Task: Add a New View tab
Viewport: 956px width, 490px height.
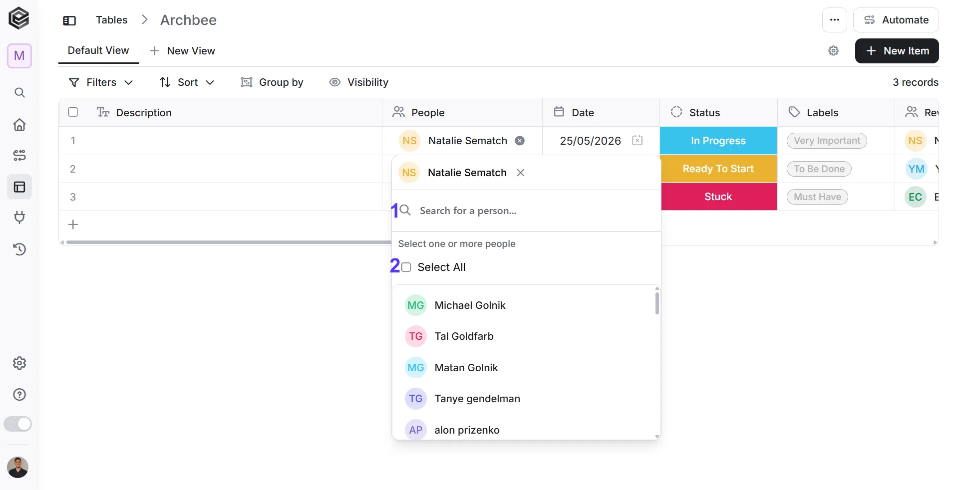Action: 182,51
